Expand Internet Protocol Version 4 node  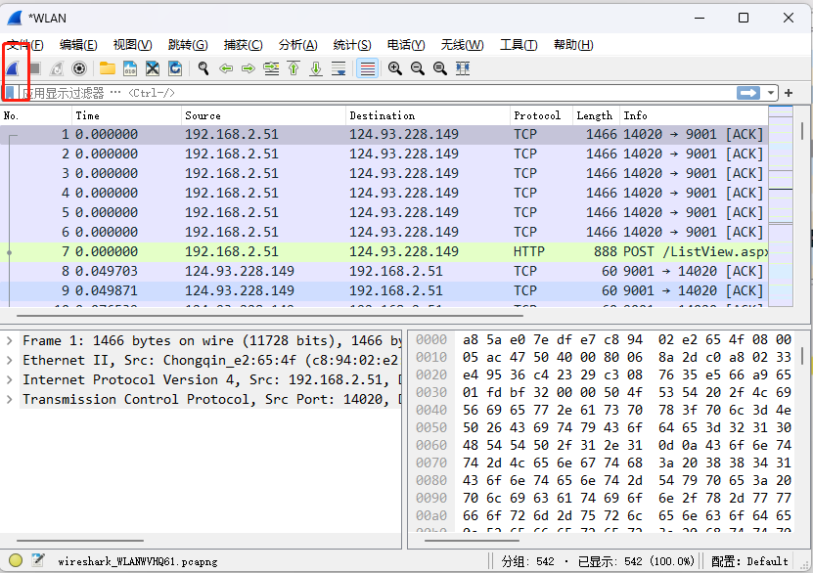[10, 379]
